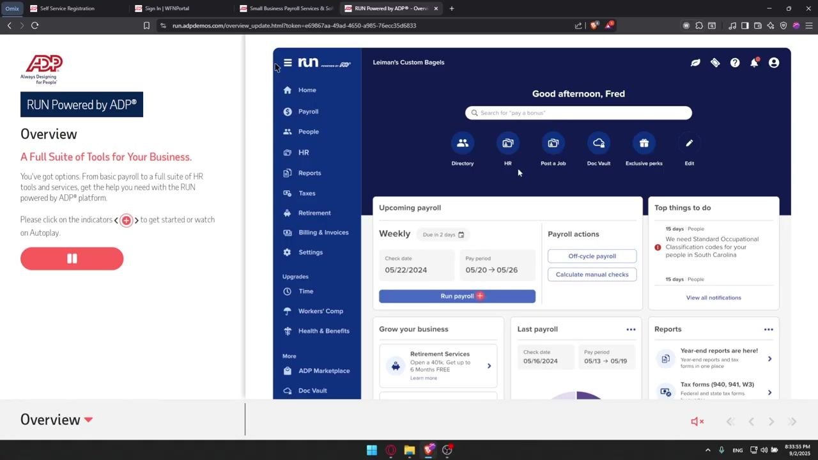Open the Windows Start button
This screenshot has width=818, height=460.
371,450
